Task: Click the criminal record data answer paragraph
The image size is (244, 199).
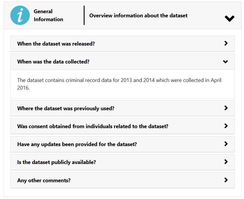Action: tap(119, 84)
